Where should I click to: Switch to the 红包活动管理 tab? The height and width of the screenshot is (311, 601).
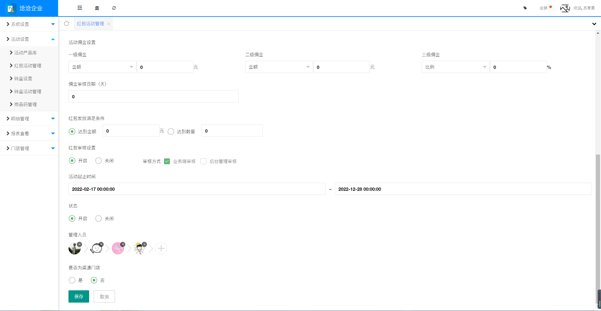[x=90, y=23]
